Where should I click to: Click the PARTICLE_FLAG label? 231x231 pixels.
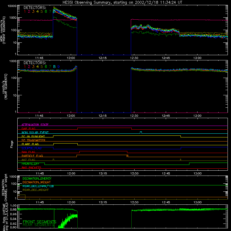pos(32,156)
